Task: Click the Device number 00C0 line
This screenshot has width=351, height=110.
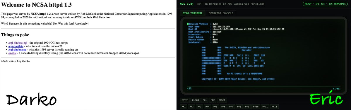Action: coord(203,40)
